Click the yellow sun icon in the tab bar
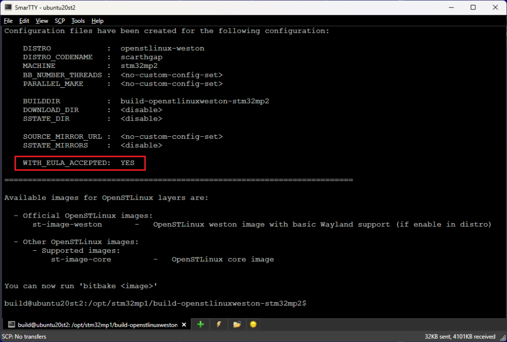This screenshot has width=507, height=342. pos(253,324)
